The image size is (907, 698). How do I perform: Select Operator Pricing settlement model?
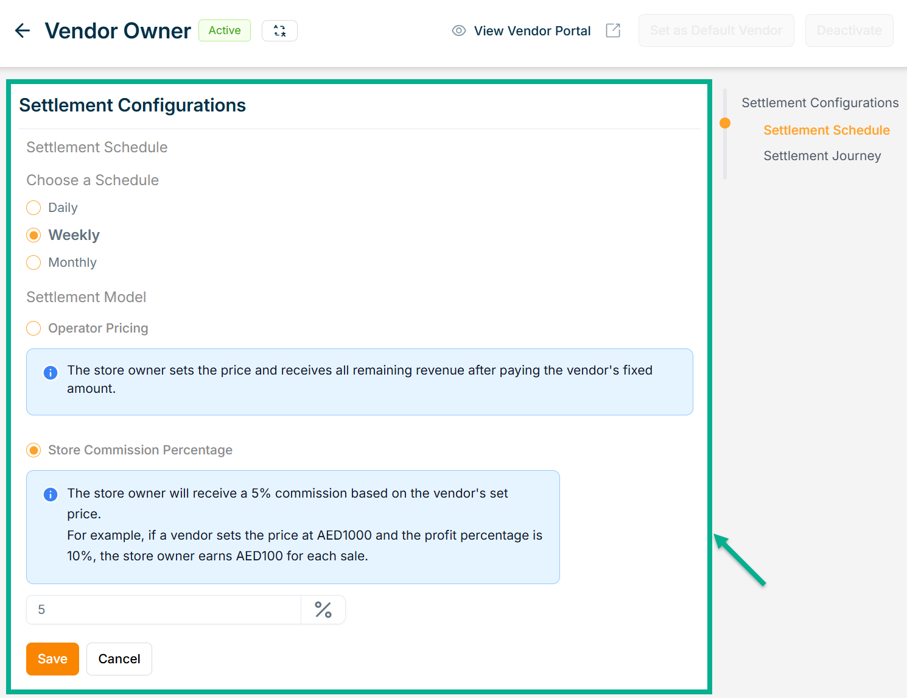[34, 328]
